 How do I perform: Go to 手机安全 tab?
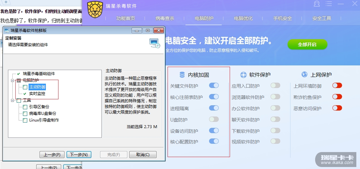pos(283,18)
